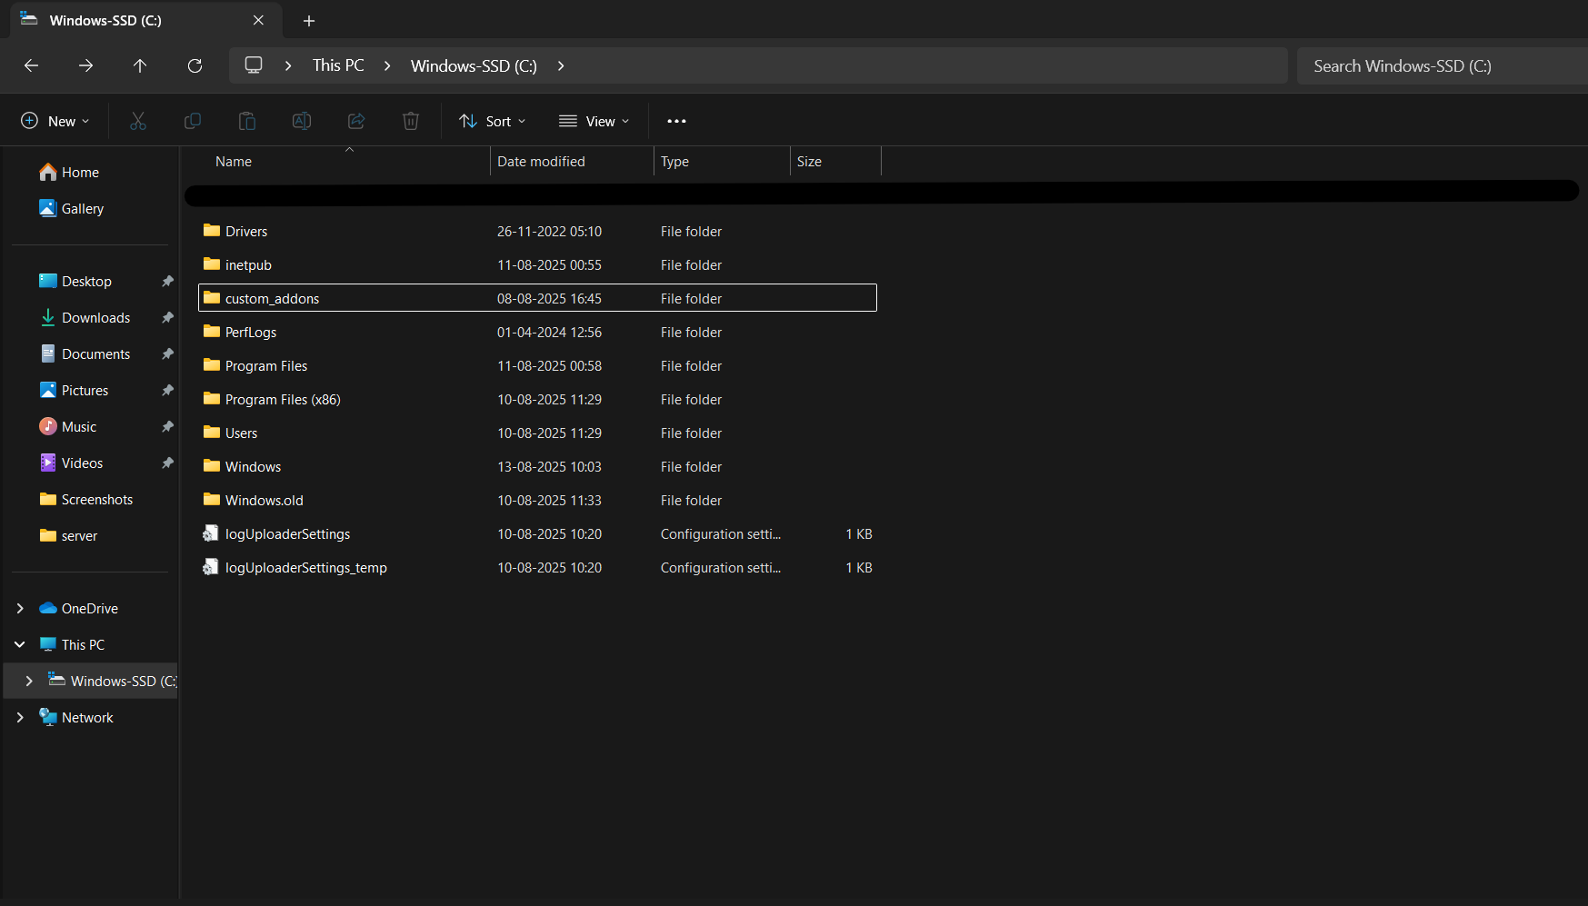The height and width of the screenshot is (906, 1588).
Task: Select the Windows-SSD (C:) tab title
Action: [105, 20]
